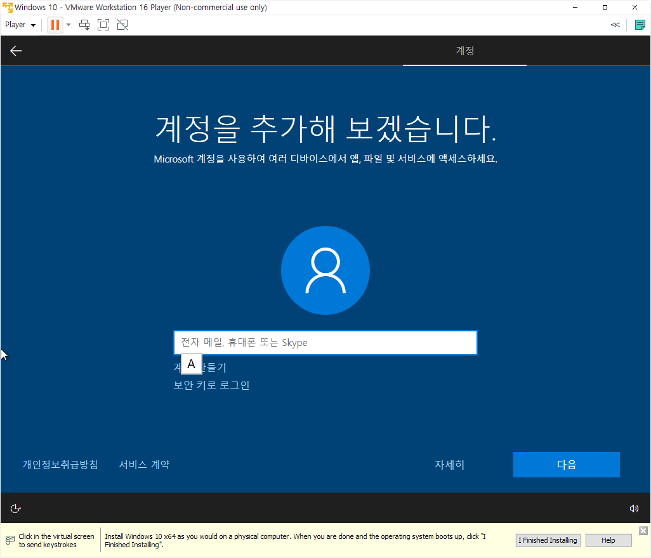The height and width of the screenshot is (558, 651).
Task: Expand the power options arrow beside pause
Action: click(69, 25)
